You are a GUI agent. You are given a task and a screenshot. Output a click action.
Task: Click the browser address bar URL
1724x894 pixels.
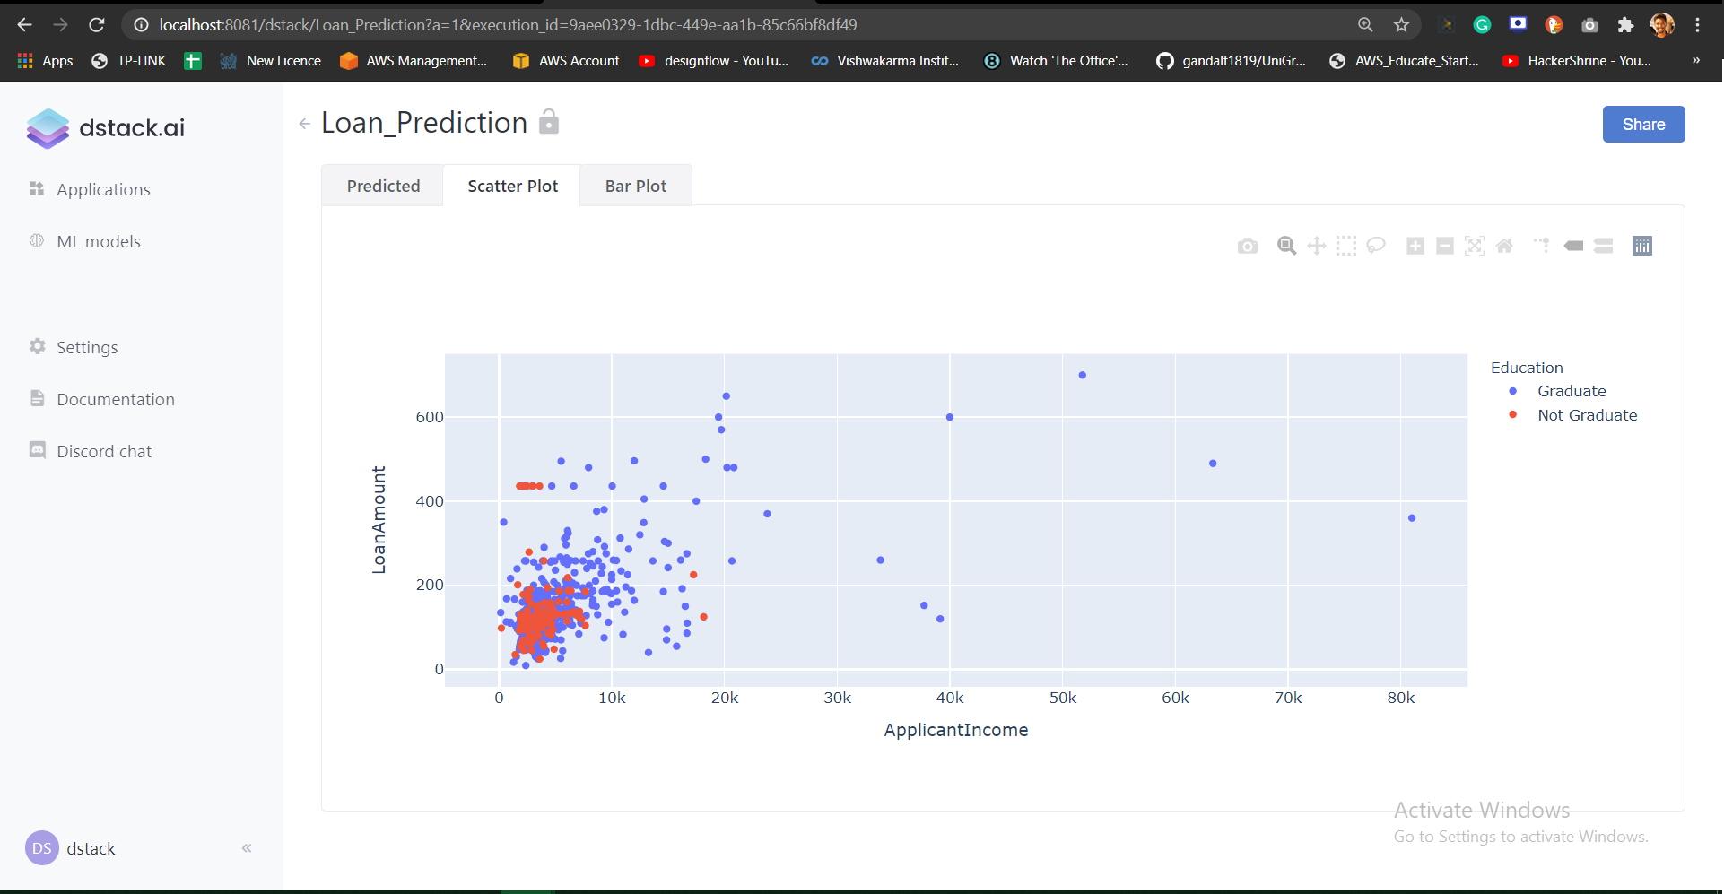pos(508,25)
